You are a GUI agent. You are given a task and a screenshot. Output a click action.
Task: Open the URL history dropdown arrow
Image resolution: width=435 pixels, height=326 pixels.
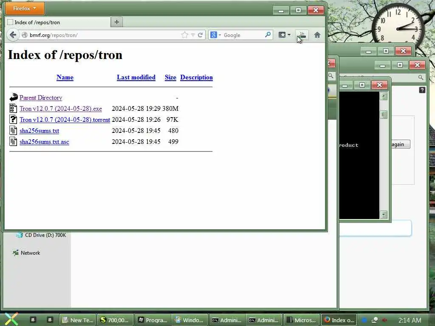(x=193, y=35)
